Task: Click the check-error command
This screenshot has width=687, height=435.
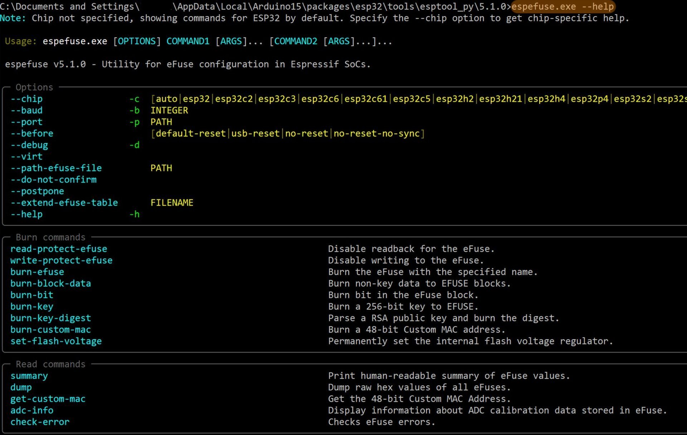Action: point(40,422)
